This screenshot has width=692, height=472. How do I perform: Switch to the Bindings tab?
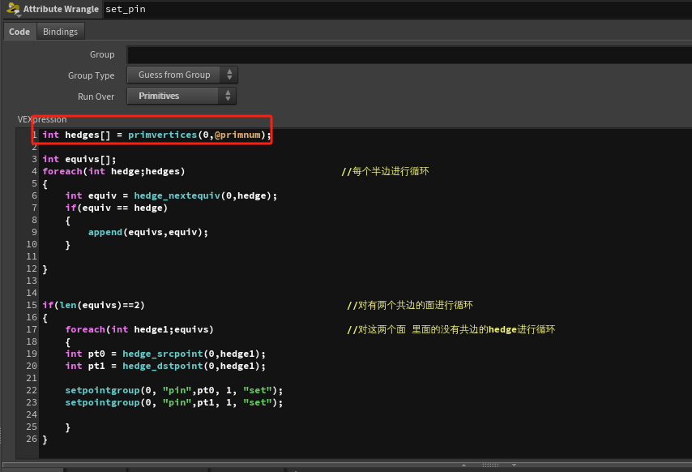(x=61, y=32)
